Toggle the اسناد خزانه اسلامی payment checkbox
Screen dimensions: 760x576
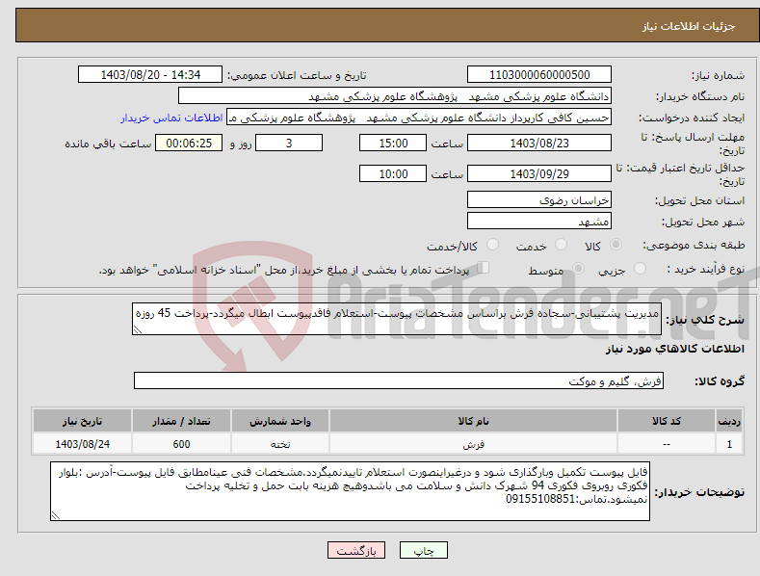[484, 268]
